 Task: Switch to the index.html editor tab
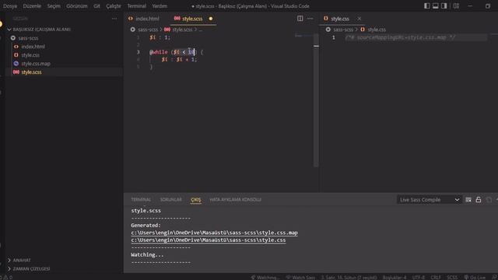click(x=147, y=19)
